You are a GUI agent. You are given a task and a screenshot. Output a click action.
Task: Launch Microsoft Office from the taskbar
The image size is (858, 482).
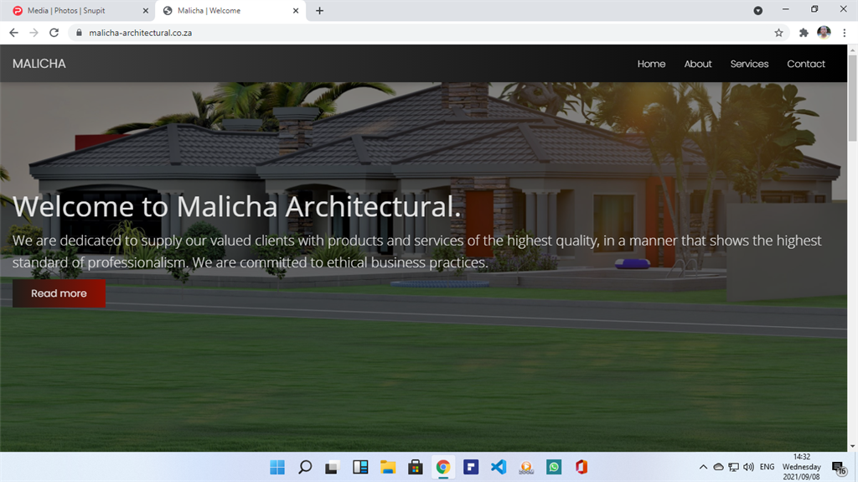click(x=581, y=467)
